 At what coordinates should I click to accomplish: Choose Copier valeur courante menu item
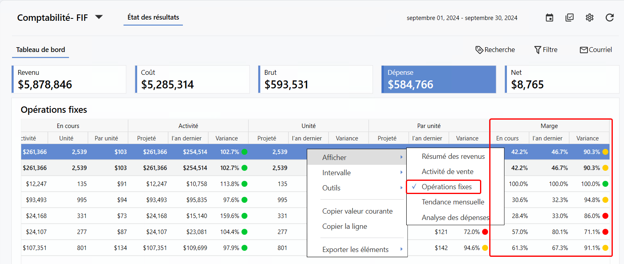[357, 211]
